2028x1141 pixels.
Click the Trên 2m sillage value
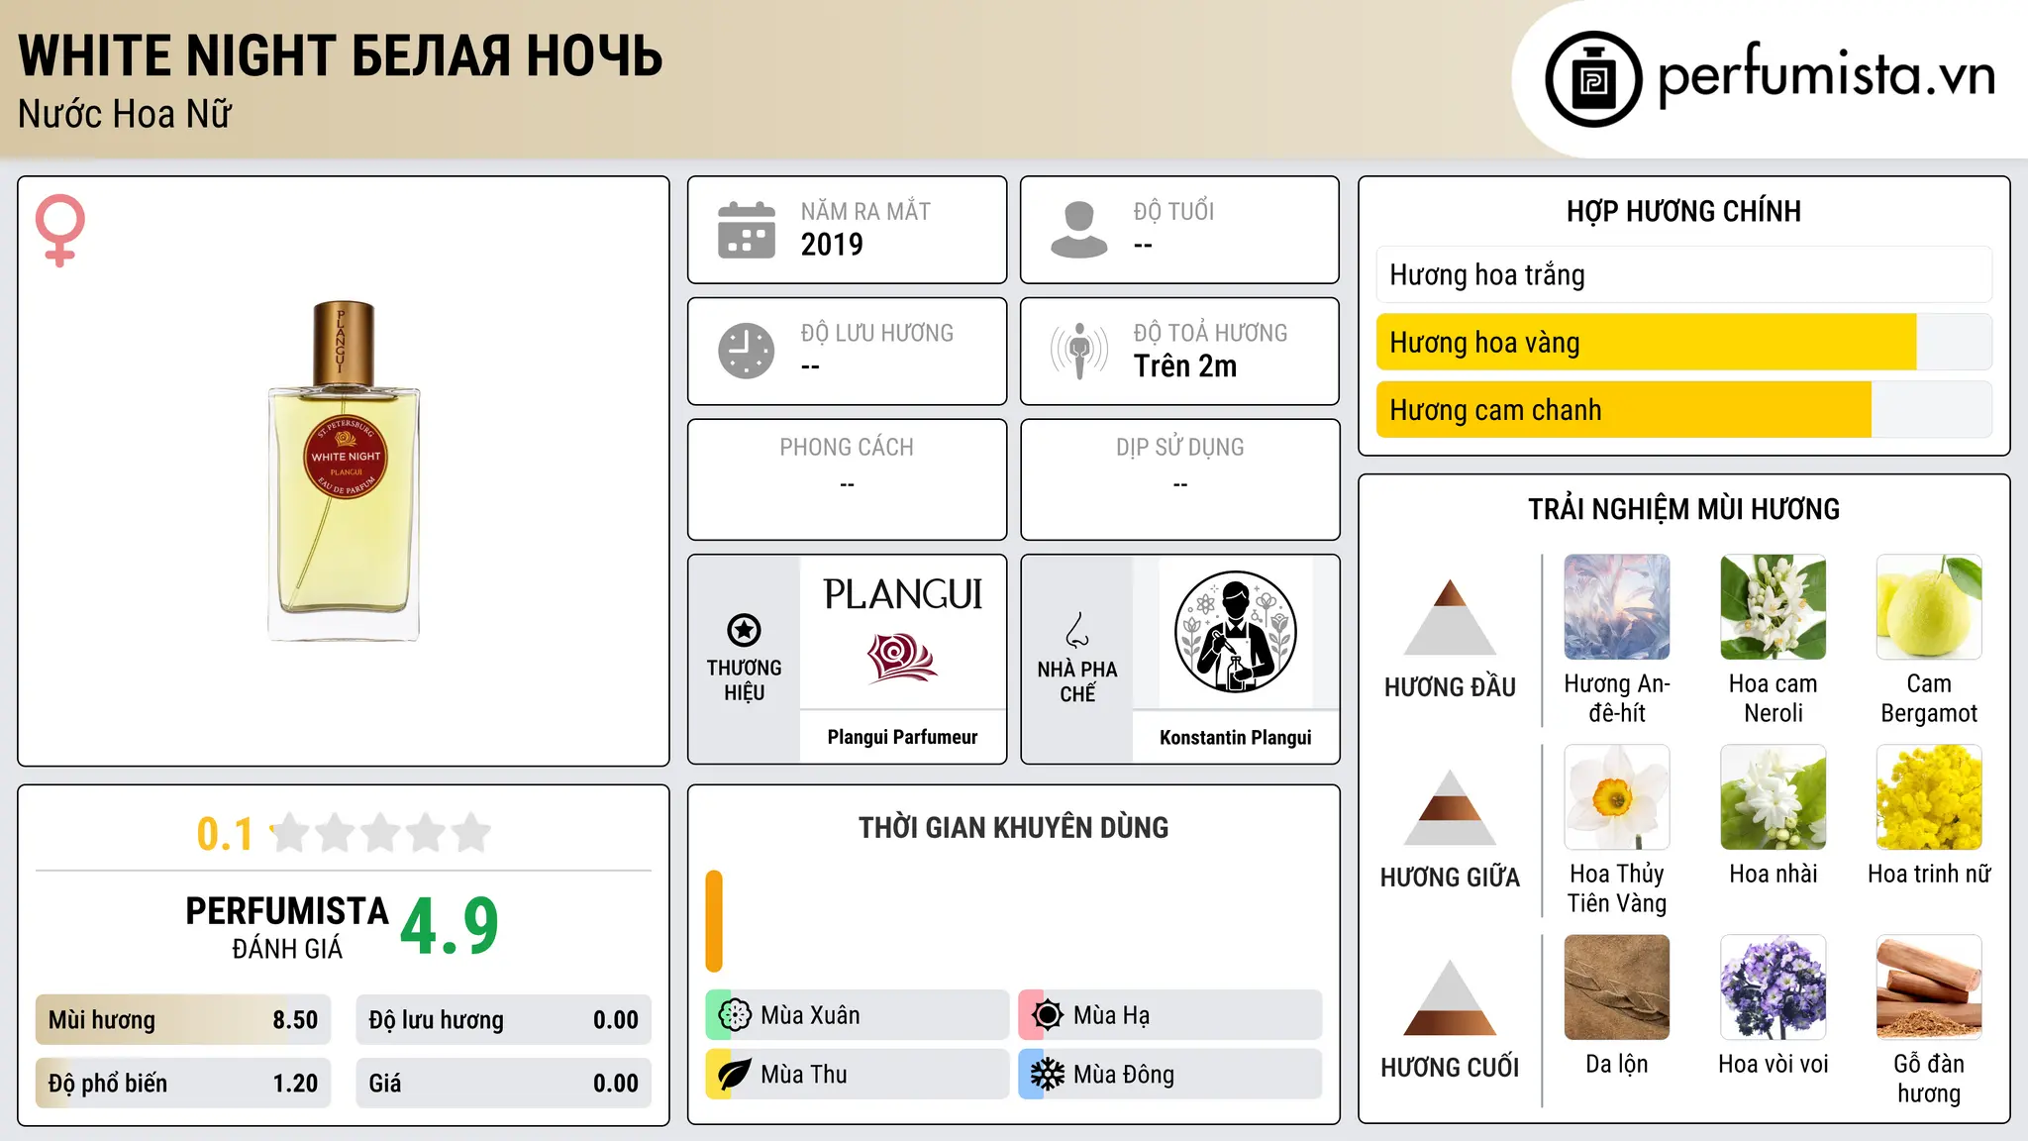pos(1185,366)
